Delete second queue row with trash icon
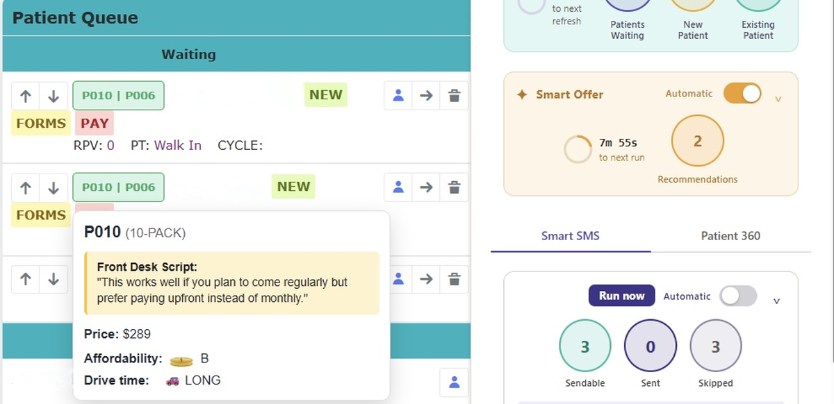 (455, 187)
